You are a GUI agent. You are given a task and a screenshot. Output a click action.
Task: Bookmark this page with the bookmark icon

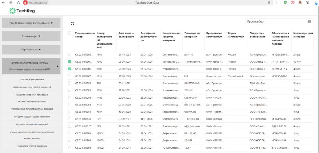pos(269,3)
